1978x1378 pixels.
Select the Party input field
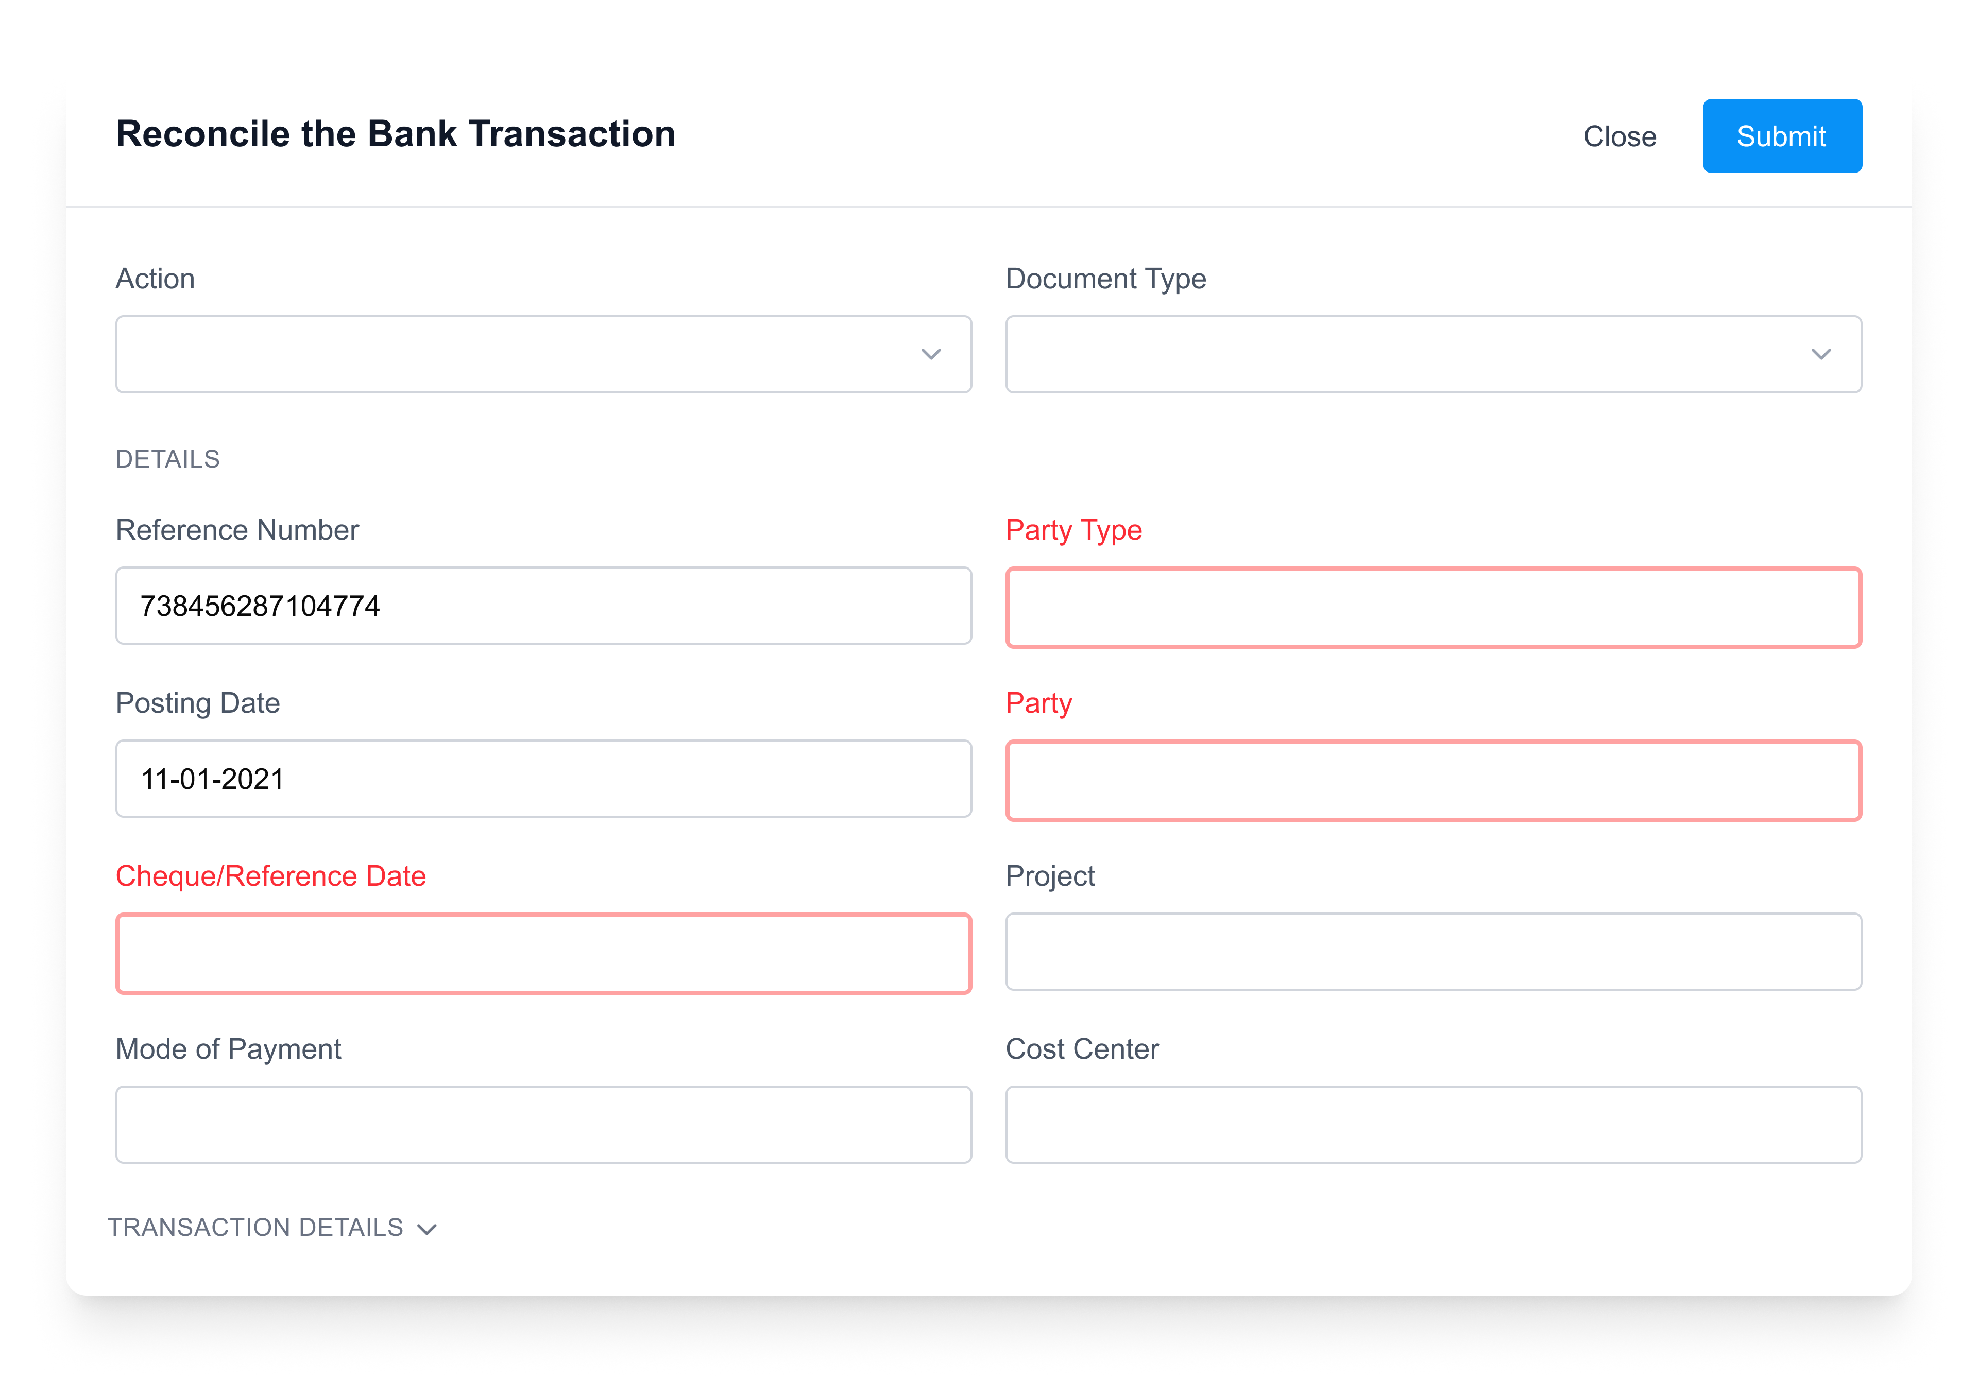click(1435, 780)
